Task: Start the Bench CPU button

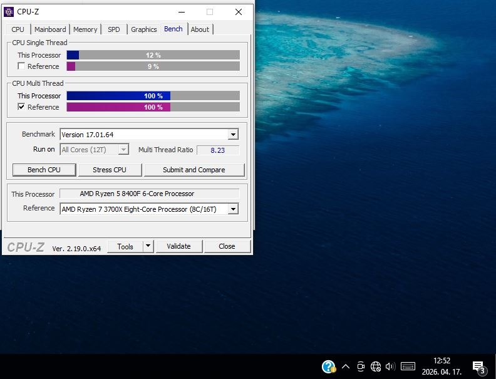Action: tap(44, 170)
